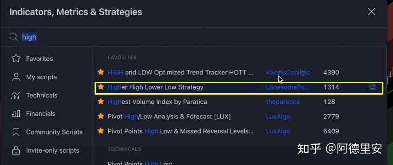Image resolution: width=393 pixels, height=165 pixels.
Task: Open author KivancOzbilgic's profile link
Action: 288,72
